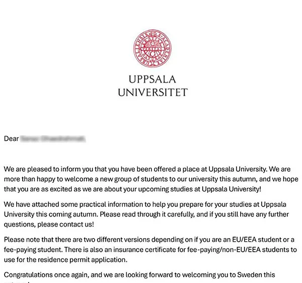
Task: Click the 'questions, please contact us!' line
Action: coord(49,225)
